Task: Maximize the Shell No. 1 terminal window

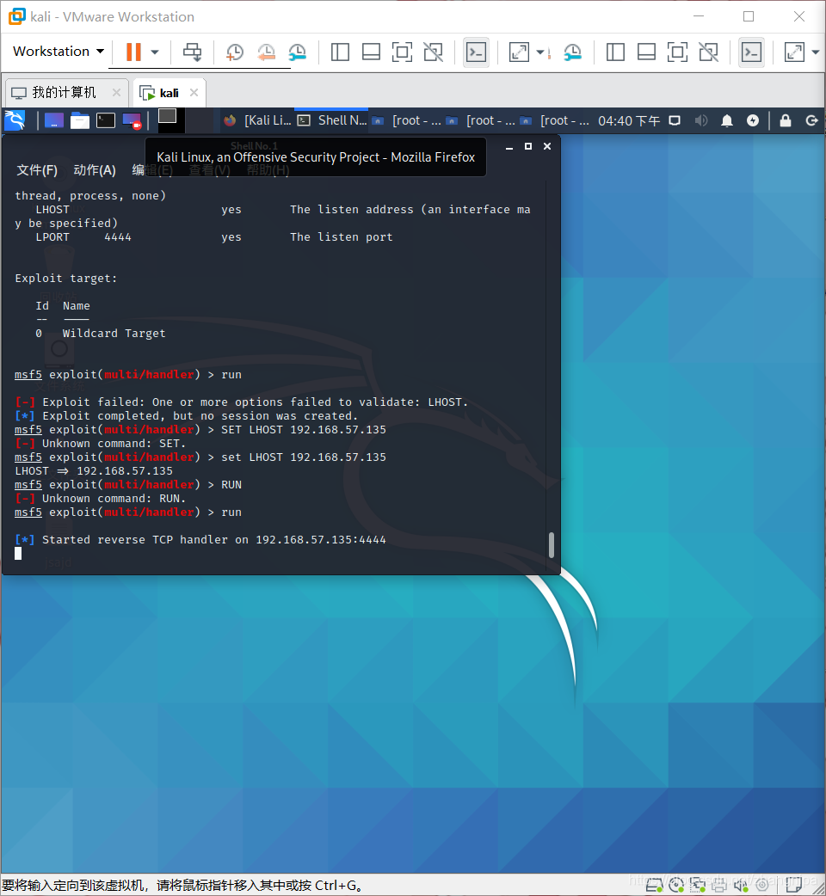Action: pyautogui.click(x=528, y=146)
